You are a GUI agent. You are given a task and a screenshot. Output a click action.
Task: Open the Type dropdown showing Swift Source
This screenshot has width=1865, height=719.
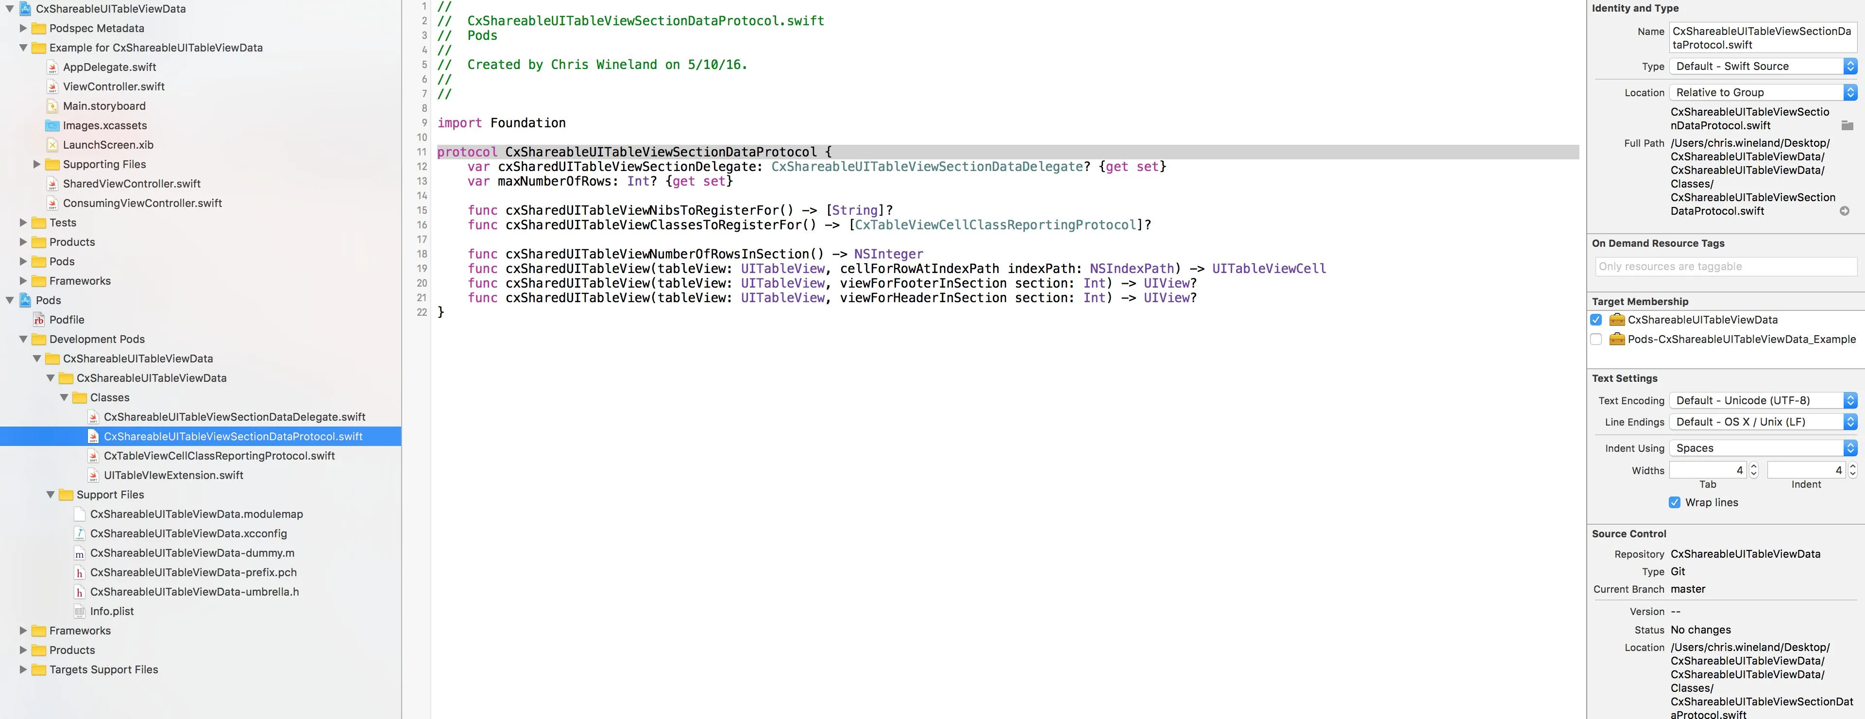click(x=1762, y=66)
